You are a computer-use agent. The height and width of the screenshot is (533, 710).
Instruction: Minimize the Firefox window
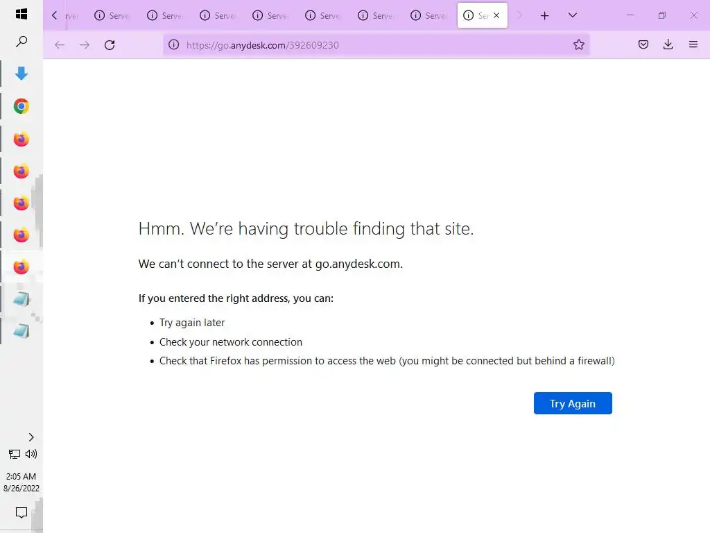click(630, 15)
